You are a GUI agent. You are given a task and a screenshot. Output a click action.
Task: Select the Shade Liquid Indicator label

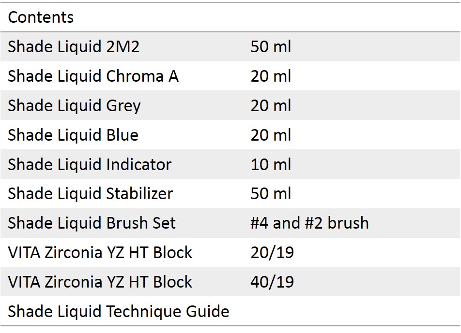90,164
